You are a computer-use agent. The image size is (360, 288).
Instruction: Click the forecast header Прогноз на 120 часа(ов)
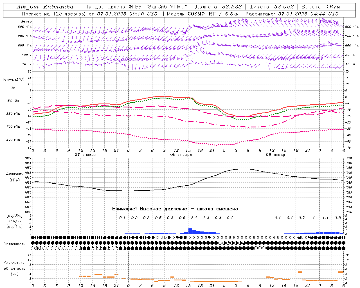click(54, 14)
